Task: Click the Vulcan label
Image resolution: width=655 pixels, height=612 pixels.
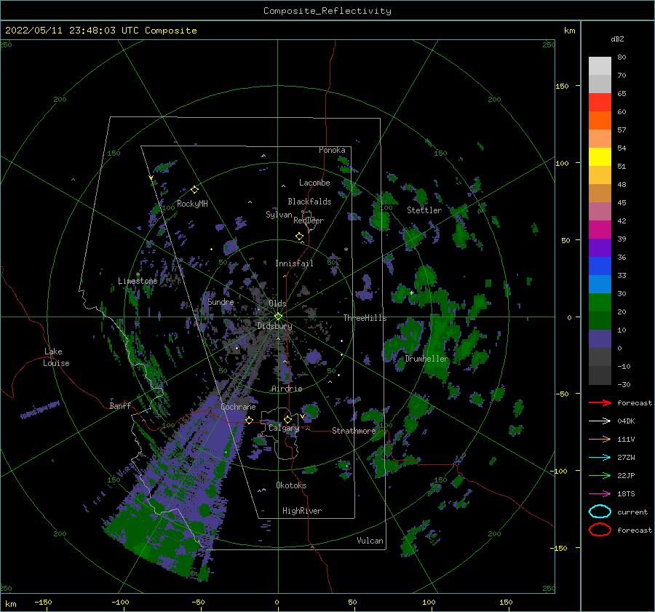Action: coord(370,541)
